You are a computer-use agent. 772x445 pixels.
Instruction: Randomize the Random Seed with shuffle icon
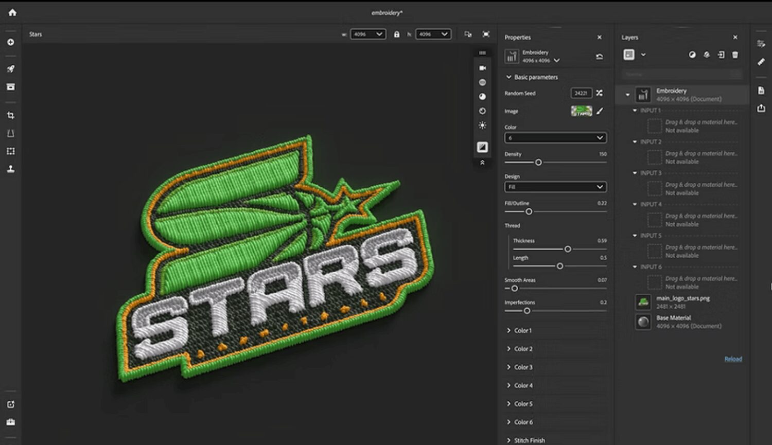click(600, 93)
